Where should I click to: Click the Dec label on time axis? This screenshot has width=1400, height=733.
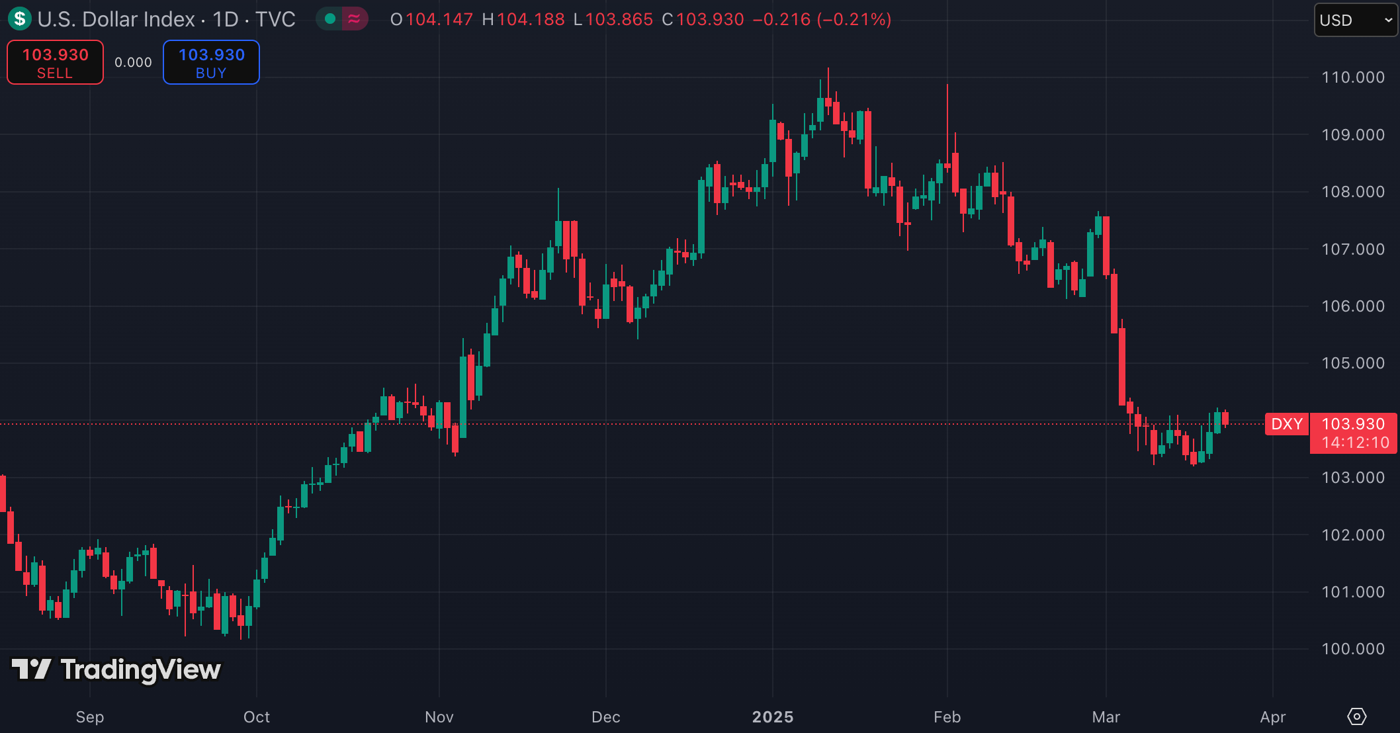click(606, 717)
